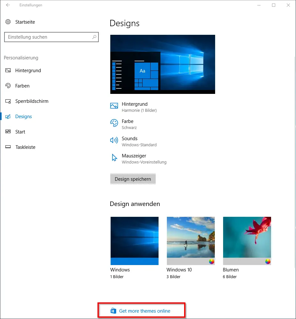This screenshot has height=319, width=296.
Task: Click the Sperrbildschirm icon in the sidebar
Action: (x=8, y=101)
